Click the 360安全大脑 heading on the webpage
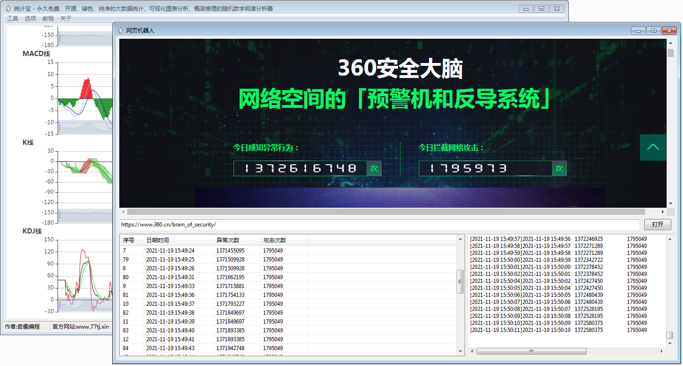Viewport: 683px width, 366px height. click(400, 69)
